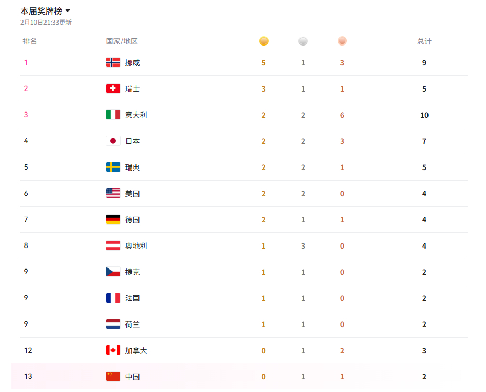Click the Norway flag icon
Screen dimensions: 486x392
point(113,62)
